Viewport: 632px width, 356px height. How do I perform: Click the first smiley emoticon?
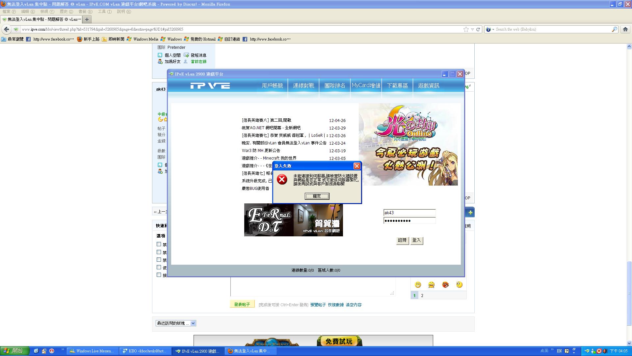[418, 285]
